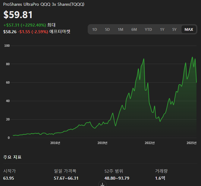Click the 60 y-axis label

[x=8, y=83]
